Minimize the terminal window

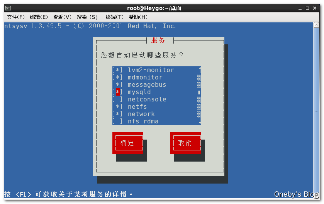click(x=300, y=8)
